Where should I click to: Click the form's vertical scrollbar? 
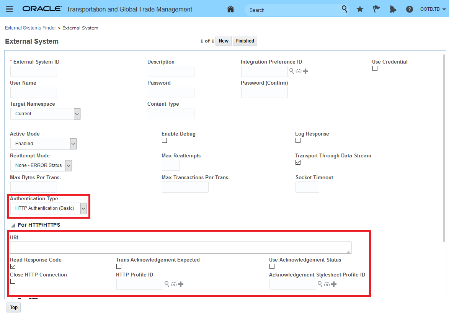click(x=444, y=147)
